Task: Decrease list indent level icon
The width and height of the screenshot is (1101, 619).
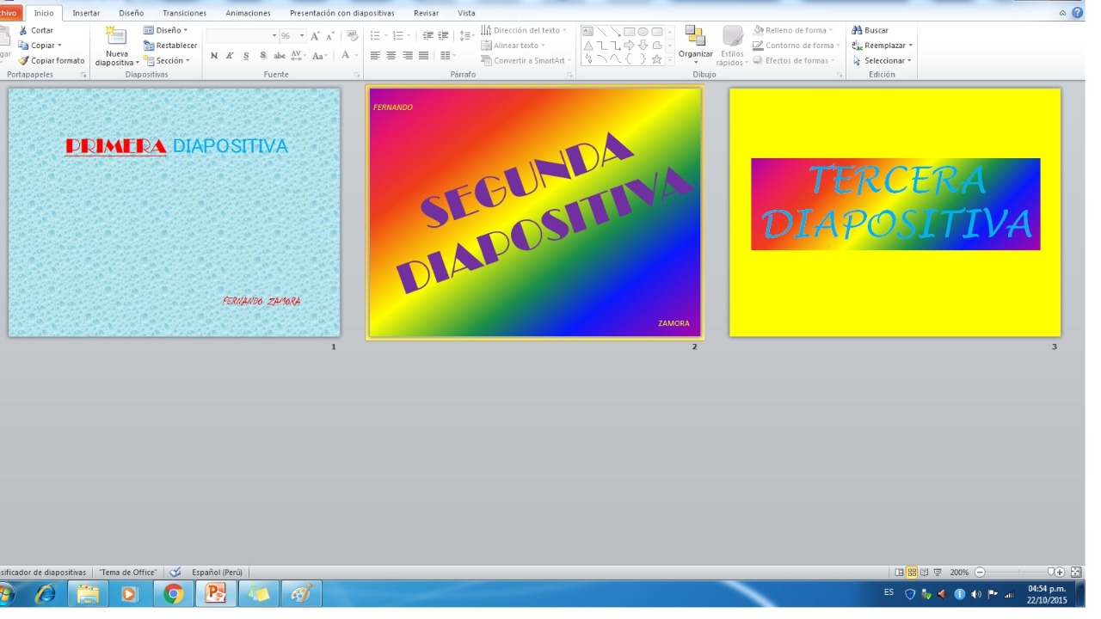Action: (428, 35)
